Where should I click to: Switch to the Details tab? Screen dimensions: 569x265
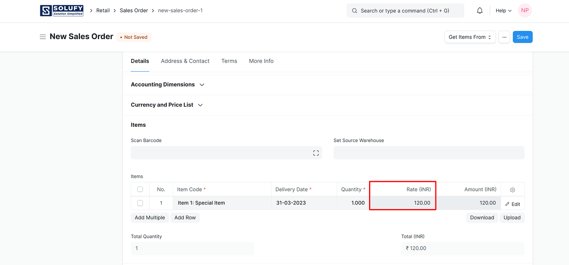140,61
